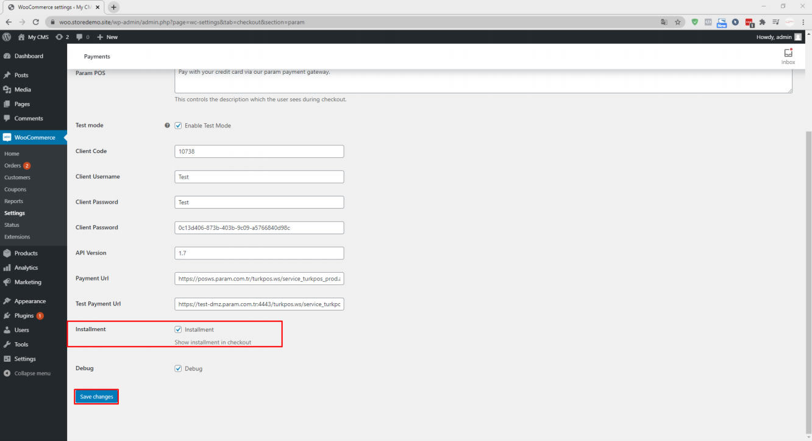The image size is (812, 441).
Task: Toggle the Installment checkbox
Action: [179, 329]
